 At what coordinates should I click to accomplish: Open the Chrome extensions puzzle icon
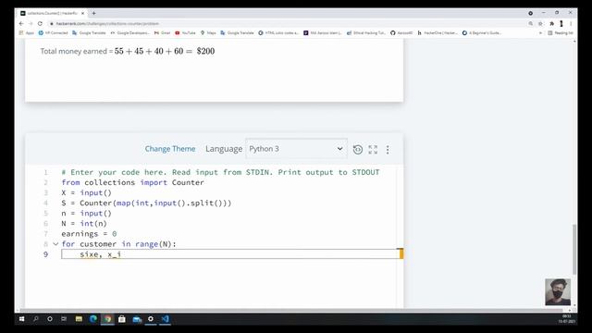[x=551, y=23]
